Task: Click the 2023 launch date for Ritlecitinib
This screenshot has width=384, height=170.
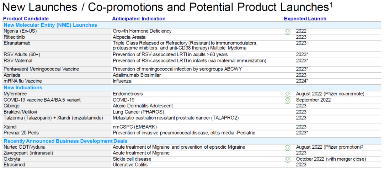Action: pos(301,37)
